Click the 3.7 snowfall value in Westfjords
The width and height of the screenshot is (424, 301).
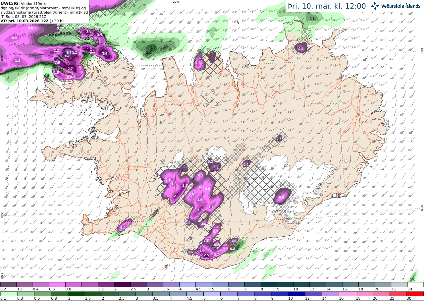[69, 52]
